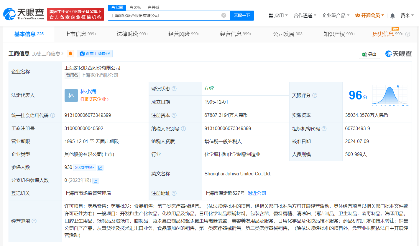This screenshot has width=419, height=246.
Task: Click the orange alert bell beside 历史工商信息
Action: coord(70,54)
